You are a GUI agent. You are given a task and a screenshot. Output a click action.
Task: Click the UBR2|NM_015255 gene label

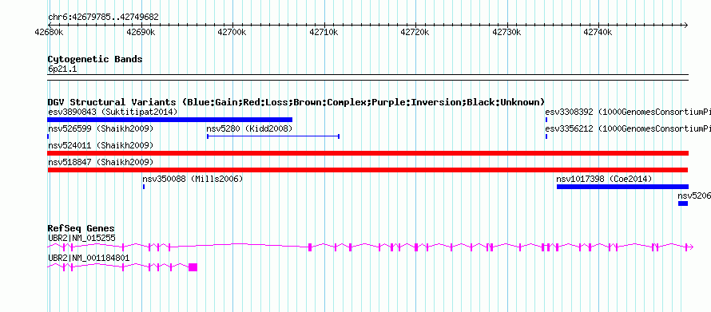81,238
